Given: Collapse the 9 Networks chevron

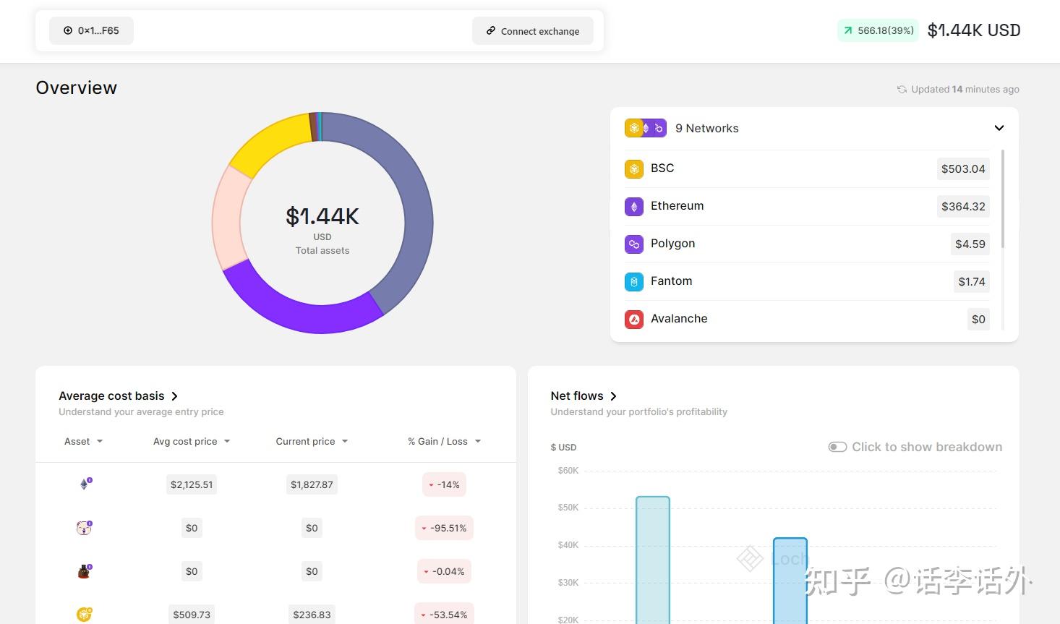Looking at the screenshot, I should [x=999, y=128].
